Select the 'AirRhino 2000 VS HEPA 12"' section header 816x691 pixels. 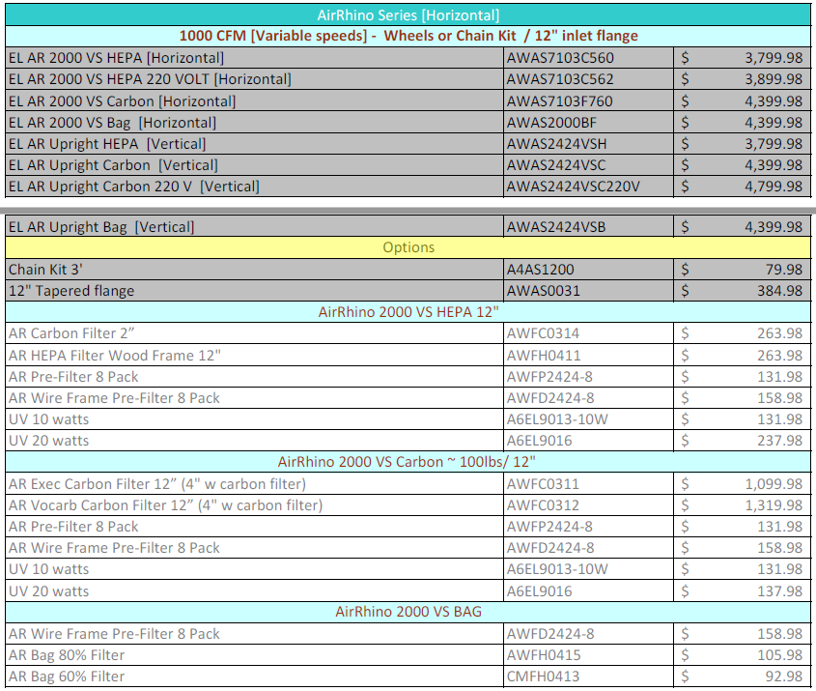coord(408,312)
